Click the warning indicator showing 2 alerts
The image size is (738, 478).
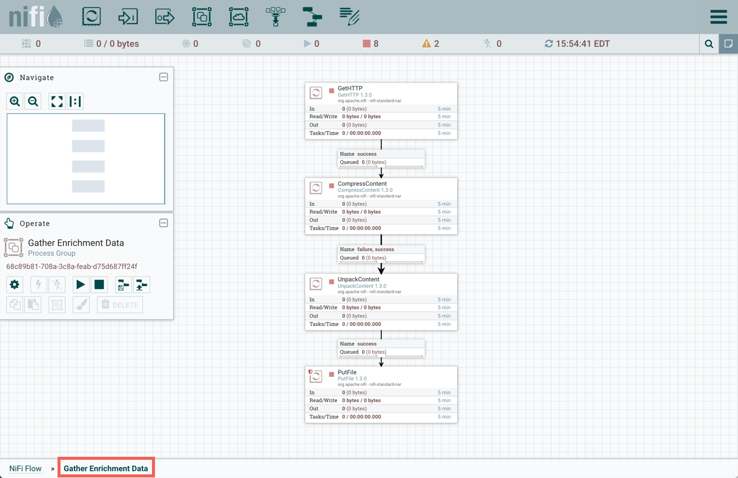tap(430, 43)
